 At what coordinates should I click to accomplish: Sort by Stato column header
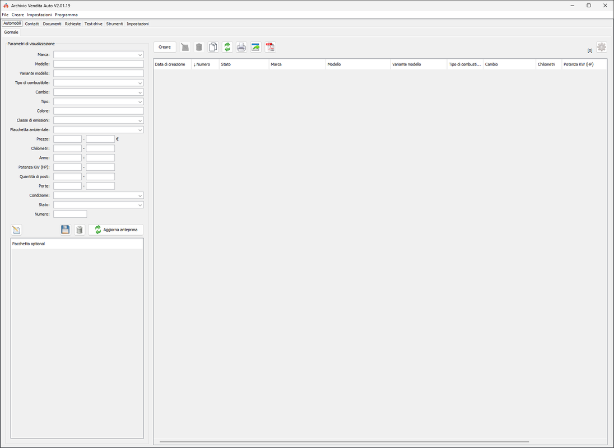click(244, 64)
